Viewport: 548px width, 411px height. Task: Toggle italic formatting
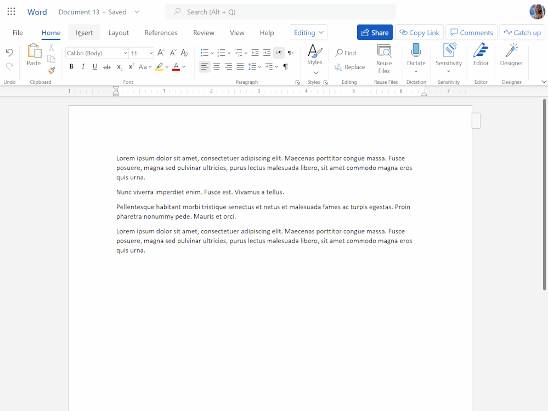pos(83,66)
